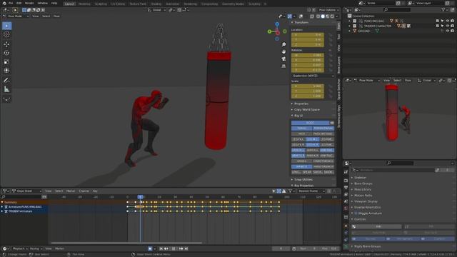Hide GROUND object with eye icon
This screenshot has width=457, height=257.
(x=448, y=31)
